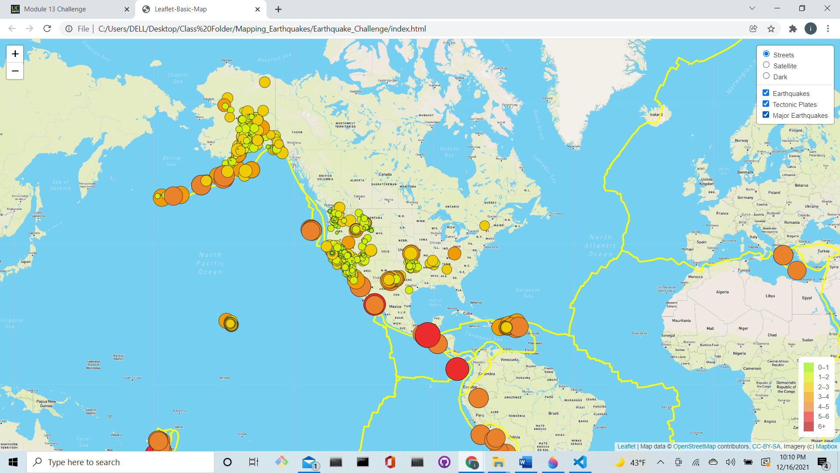Open the browser Extensions puzzle icon
Screen dimensions: 840x473
pyautogui.click(x=793, y=28)
